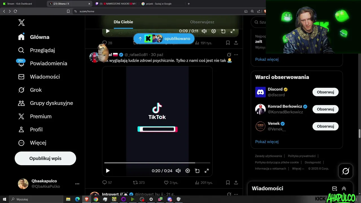Reply to rafaello81 post with 57 comments
The width and height of the screenshot is (361, 203).
pos(107,182)
